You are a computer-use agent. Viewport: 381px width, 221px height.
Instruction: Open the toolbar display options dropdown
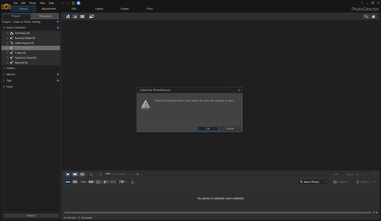[x=336, y=174]
